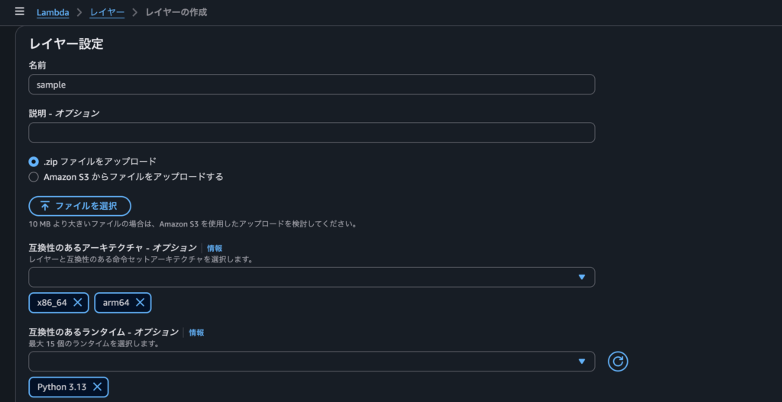Expand the 互換性のあるランタイム dropdown
The height and width of the screenshot is (402, 782).
click(312, 362)
